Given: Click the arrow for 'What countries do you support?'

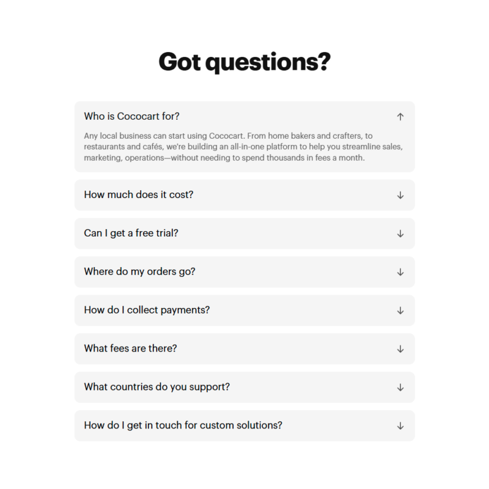Looking at the screenshot, I should [x=400, y=388].
